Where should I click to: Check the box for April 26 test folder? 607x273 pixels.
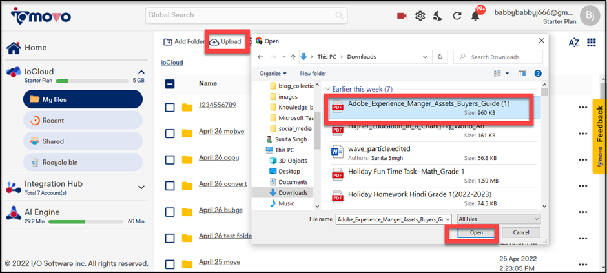[x=170, y=238]
